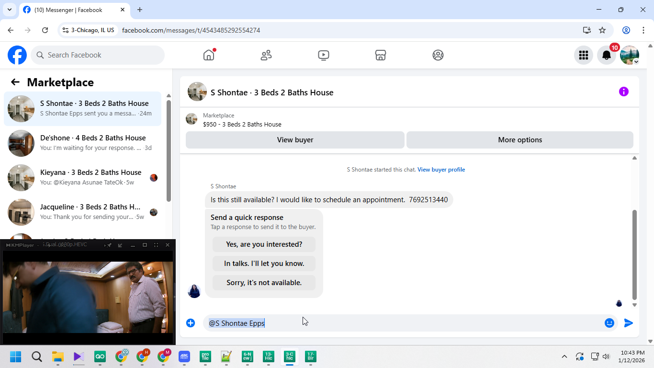Open the volume control in system tray
Image resolution: width=654 pixels, height=368 pixels.
pos(606,356)
